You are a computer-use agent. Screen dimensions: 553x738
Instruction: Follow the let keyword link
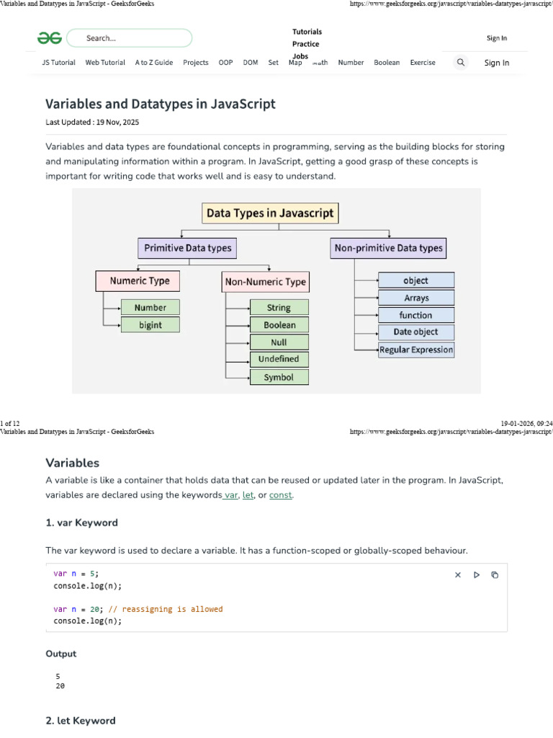(248, 494)
